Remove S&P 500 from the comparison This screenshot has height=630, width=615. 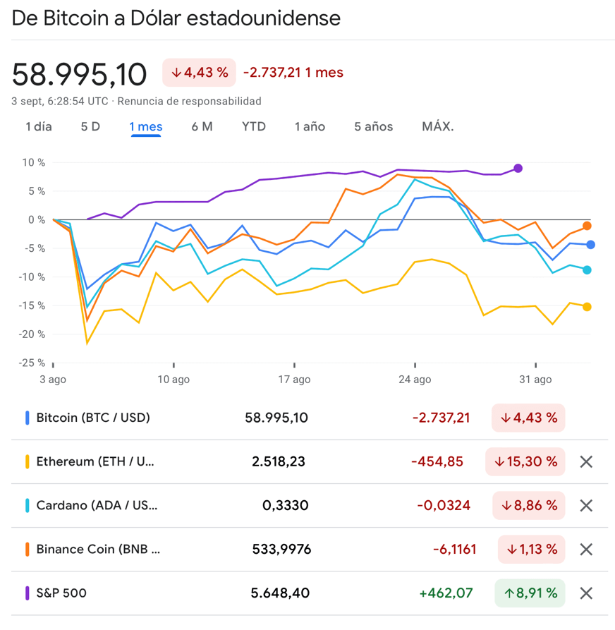[585, 593]
